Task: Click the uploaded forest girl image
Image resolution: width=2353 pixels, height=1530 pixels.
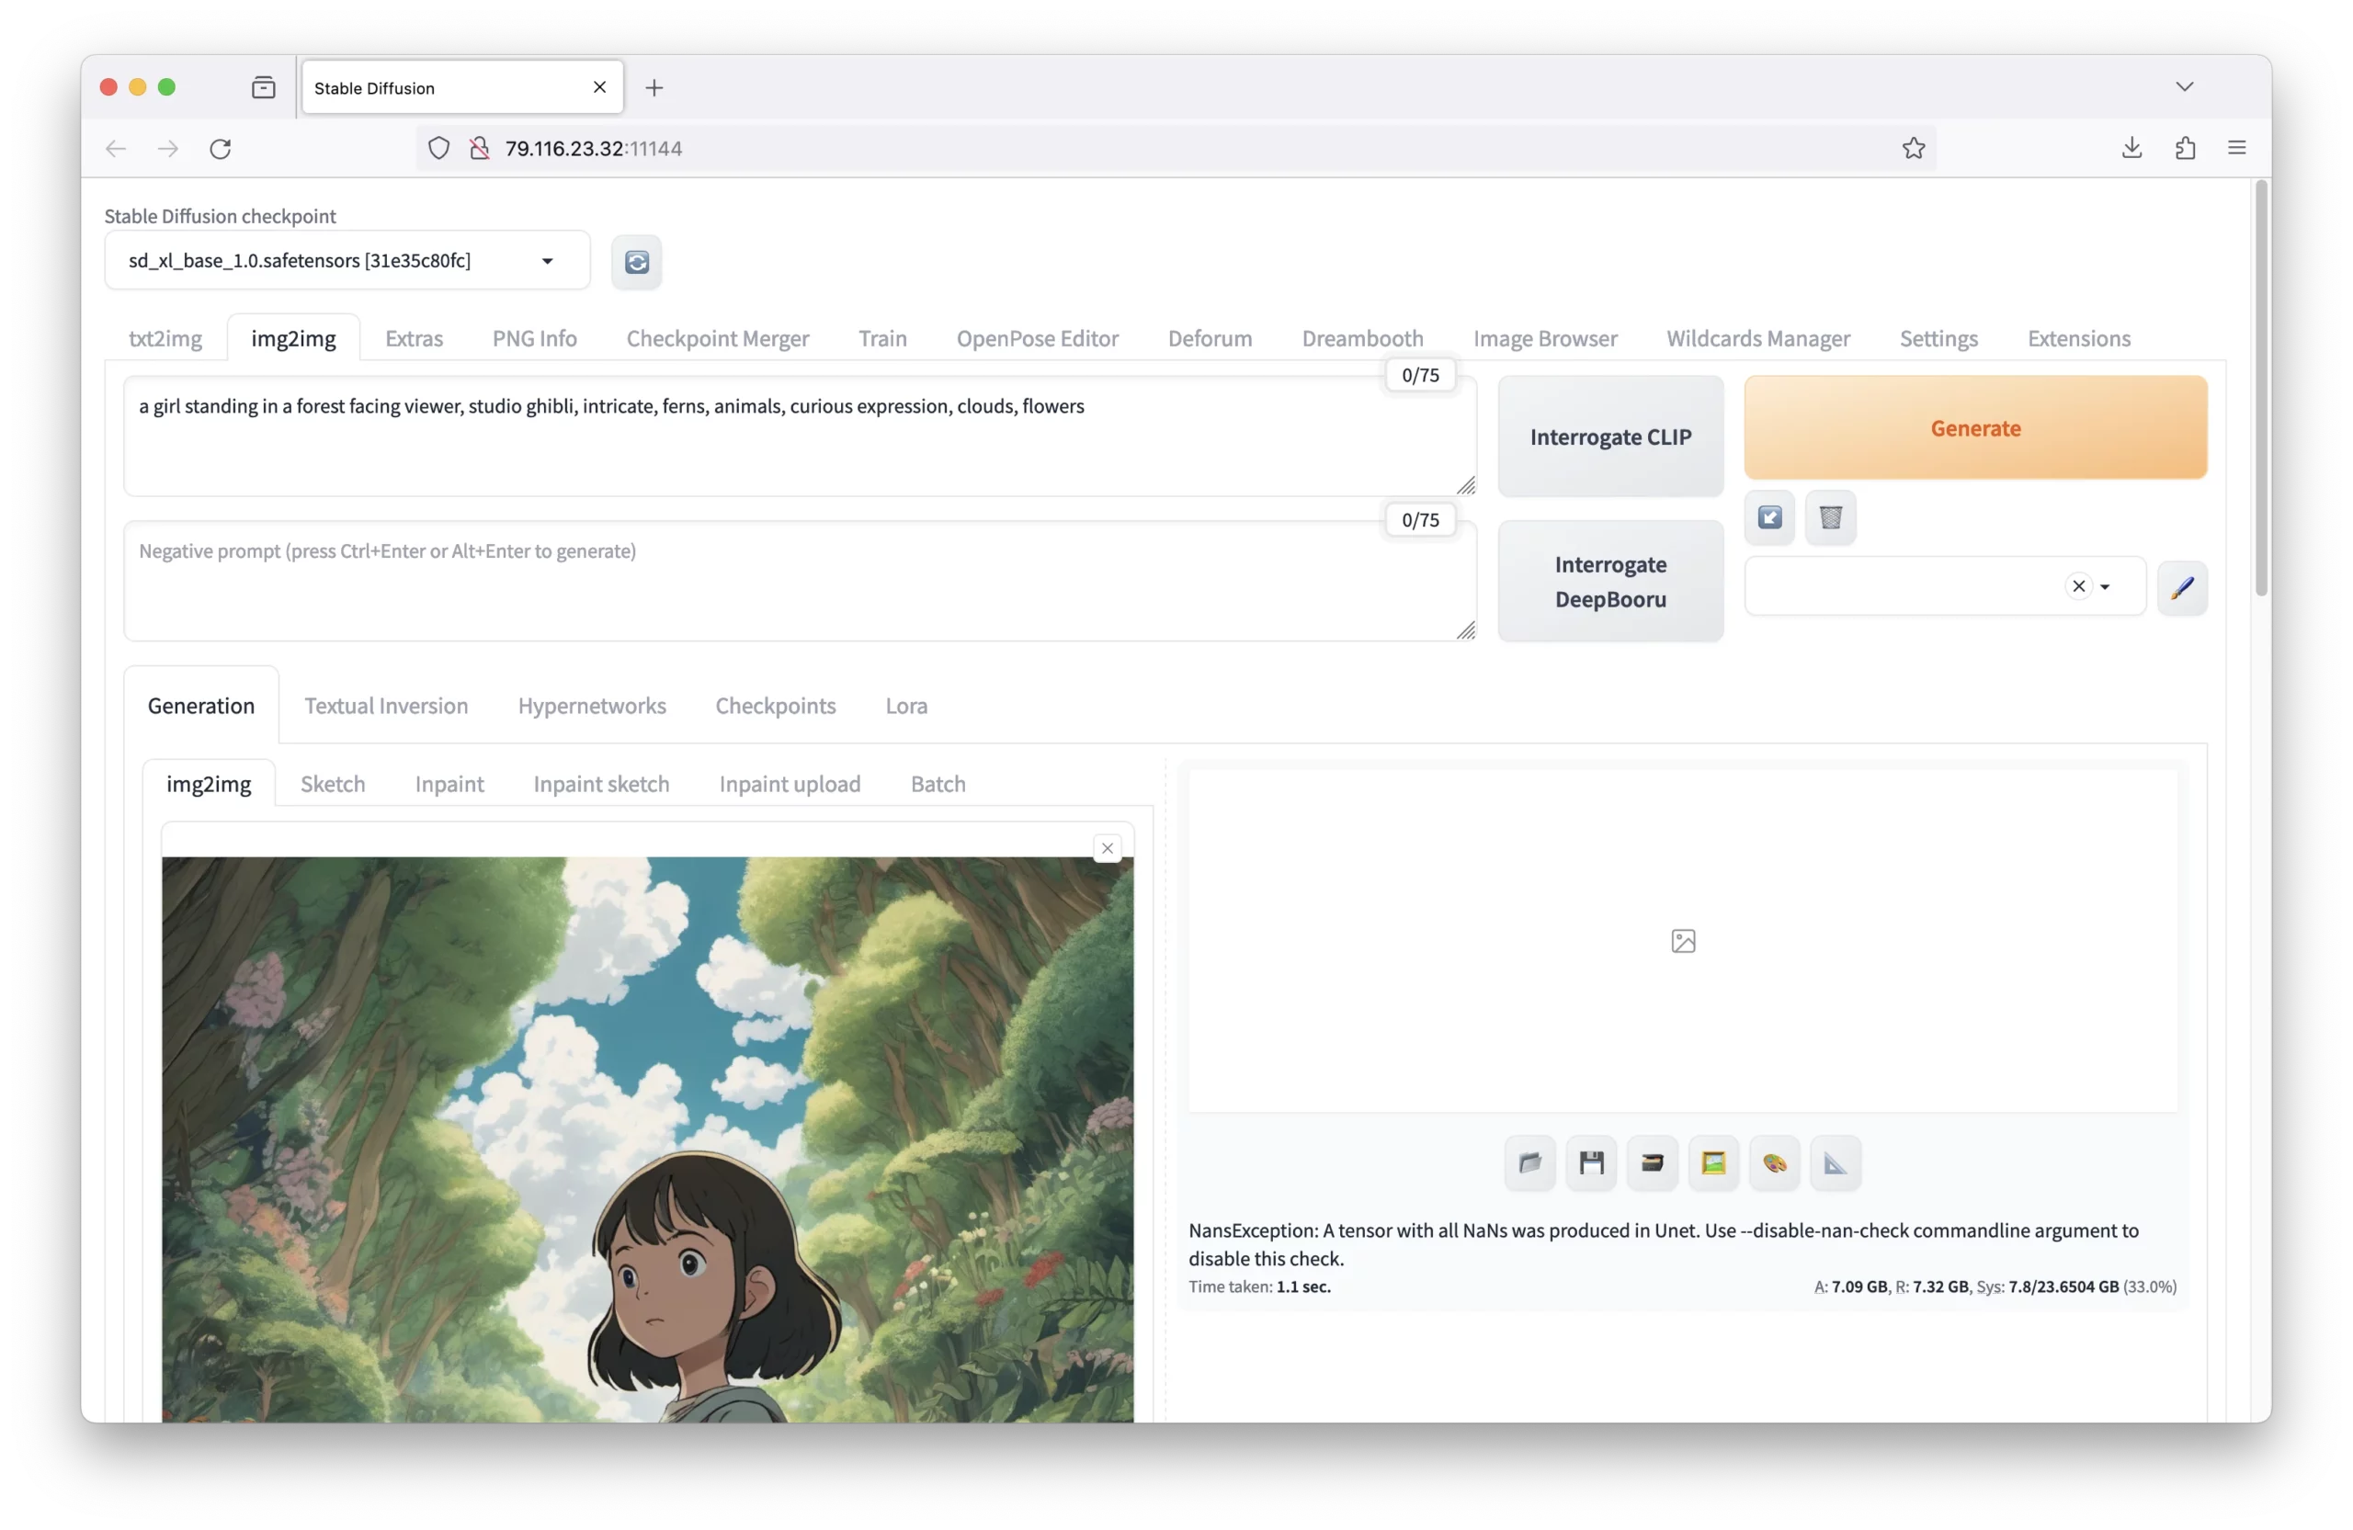Action: [648, 1139]
